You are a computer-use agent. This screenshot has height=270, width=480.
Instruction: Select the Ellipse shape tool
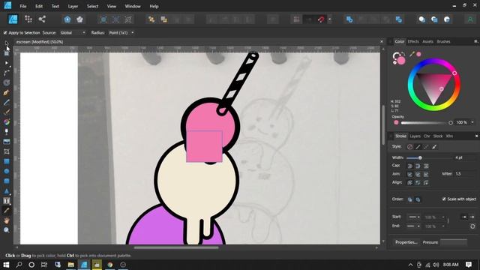7,171
